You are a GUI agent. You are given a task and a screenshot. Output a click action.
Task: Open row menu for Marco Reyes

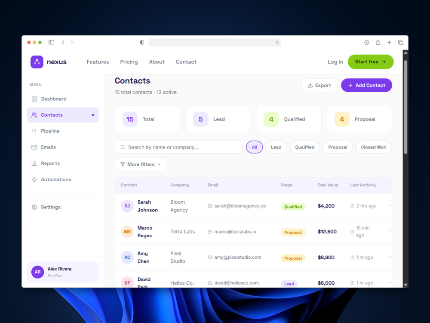(390, 231)
